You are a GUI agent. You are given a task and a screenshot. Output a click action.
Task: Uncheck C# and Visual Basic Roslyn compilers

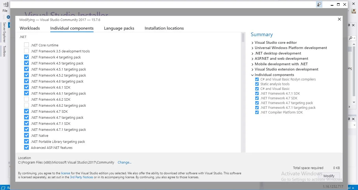[x=257, y=79]
